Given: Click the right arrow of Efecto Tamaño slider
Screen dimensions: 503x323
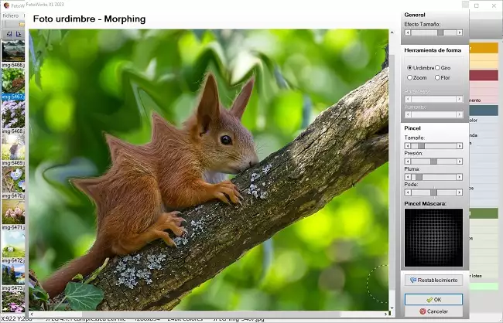Looking at the screenshot, I should (x=460, y=32).
